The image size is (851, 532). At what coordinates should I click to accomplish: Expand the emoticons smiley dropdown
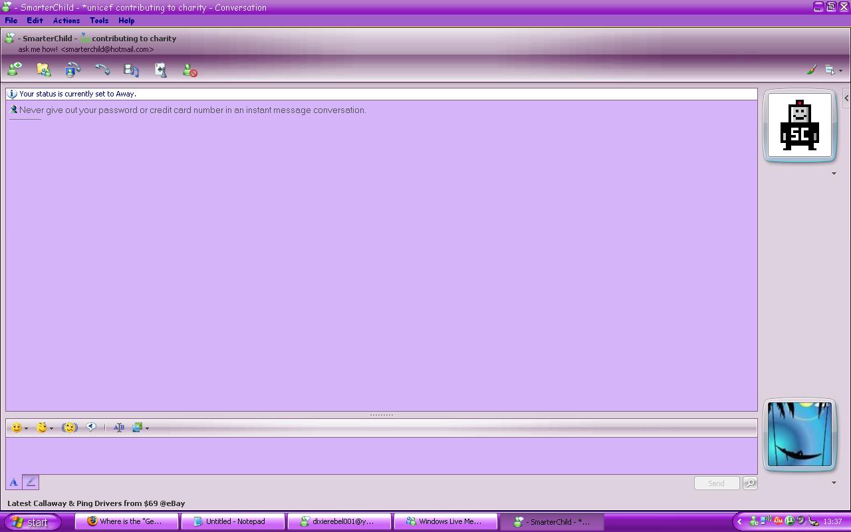coord(26,428)
